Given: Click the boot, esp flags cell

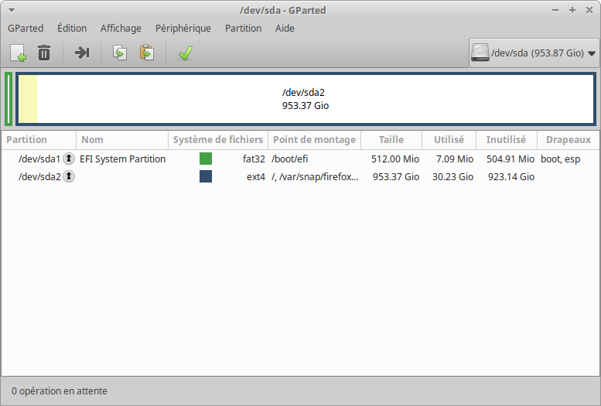Looking at the screenshot, I should click(x=560, y=159).
